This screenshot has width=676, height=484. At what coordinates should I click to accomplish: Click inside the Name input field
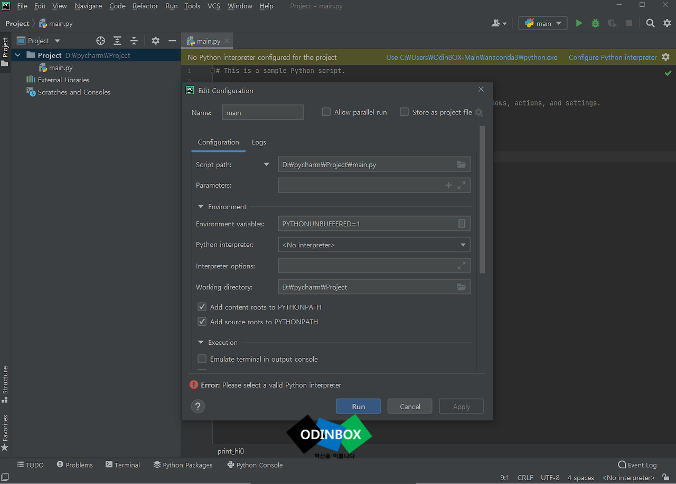262,112
